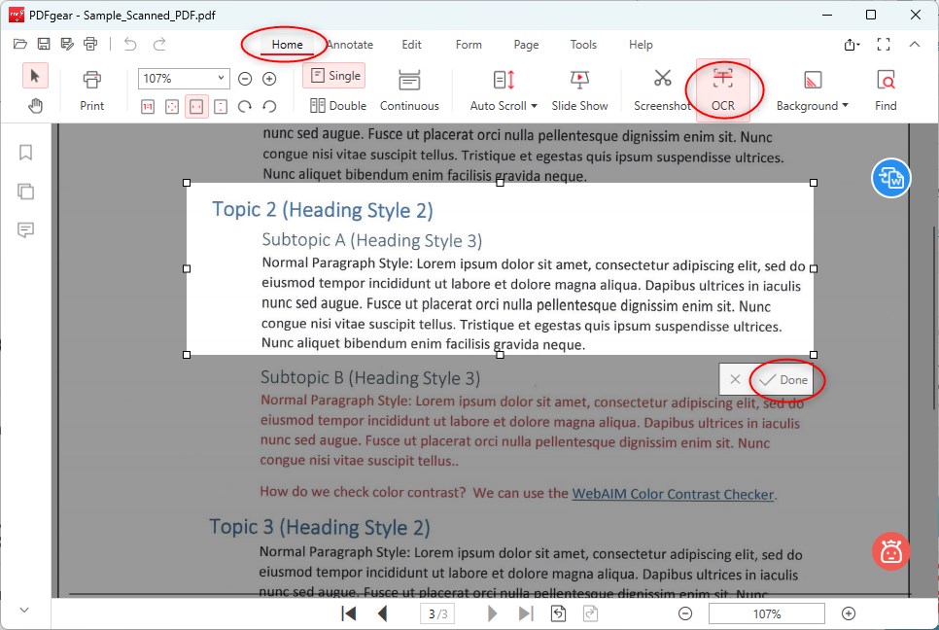Image resolution: width=939 pixels, height=630 pixels.
Task: Start Slide Show mode
Action: point(579,88)
